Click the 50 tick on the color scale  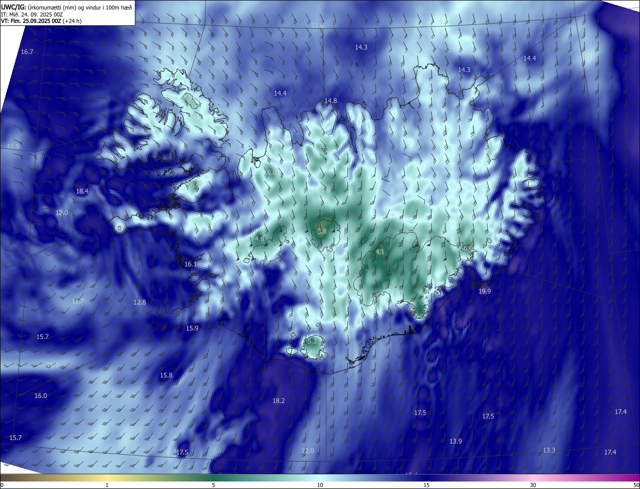point(636,485)
